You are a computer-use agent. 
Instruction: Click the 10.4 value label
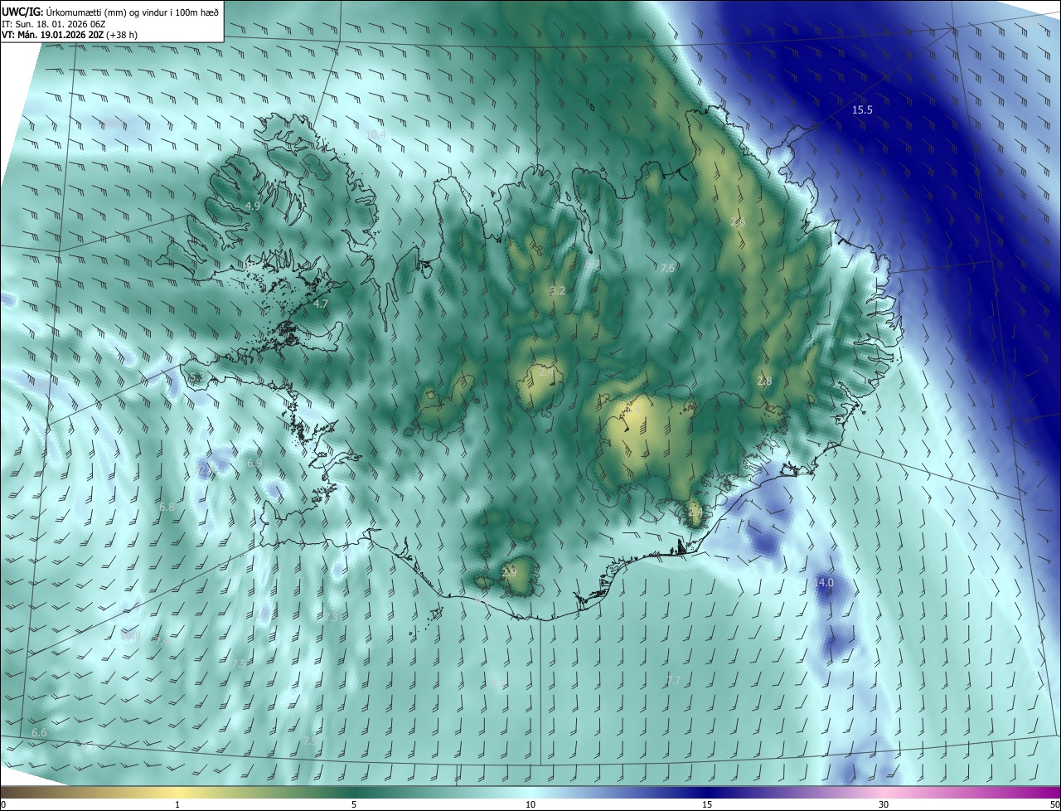click(375, 134)
